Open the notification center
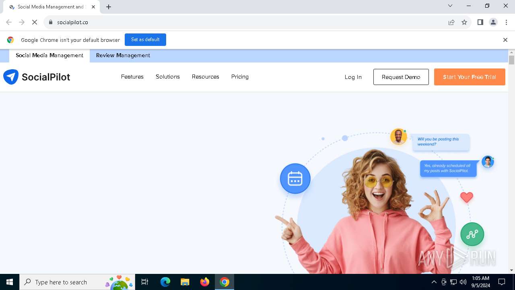Screen dimensions: 515x290 tap(502, 282)
